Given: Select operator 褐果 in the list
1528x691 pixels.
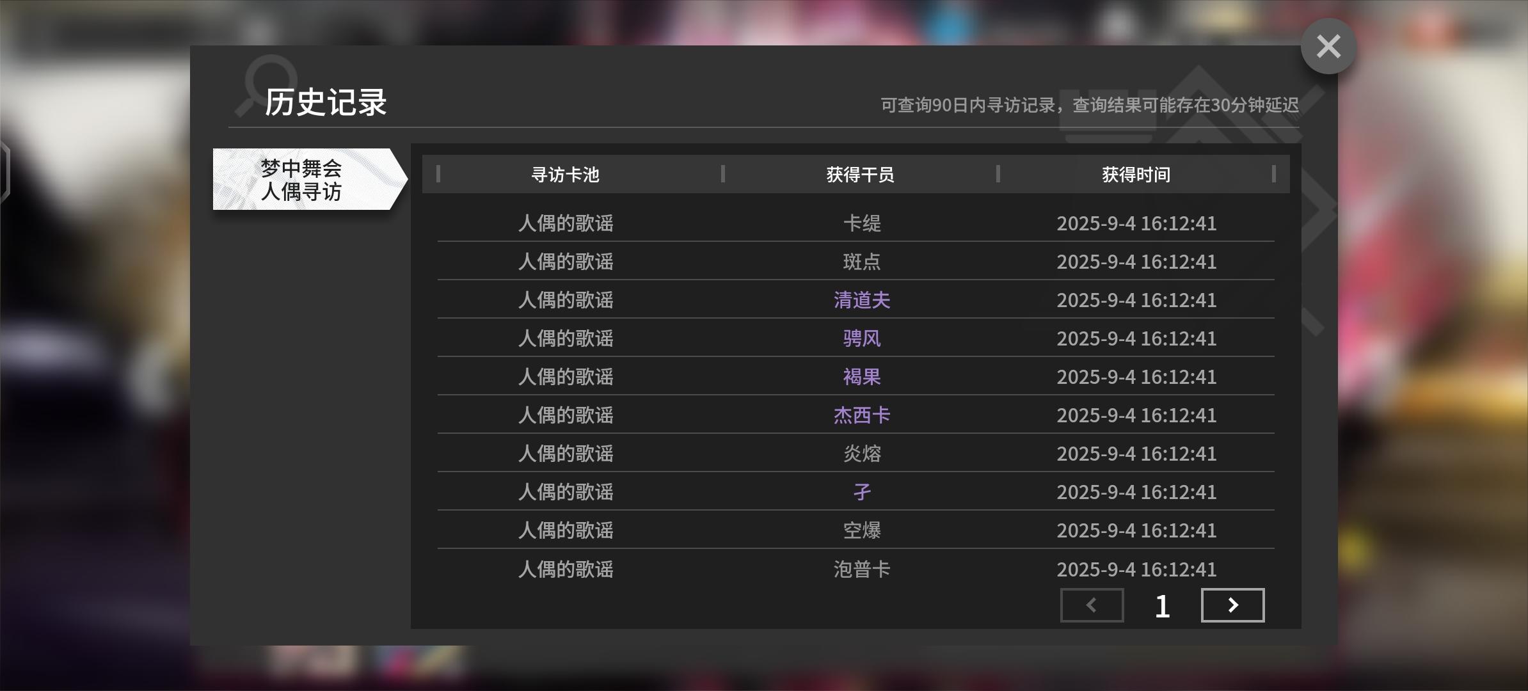Looking at the screenshot, I should coord(862,377).
